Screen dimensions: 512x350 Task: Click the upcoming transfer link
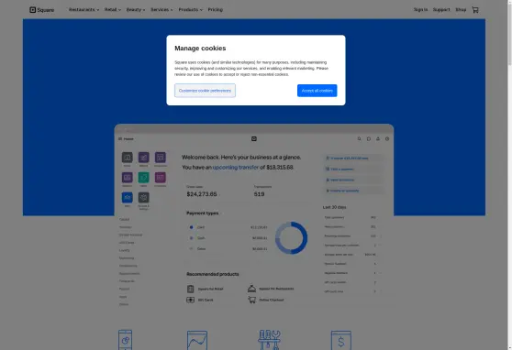(236, 168)
